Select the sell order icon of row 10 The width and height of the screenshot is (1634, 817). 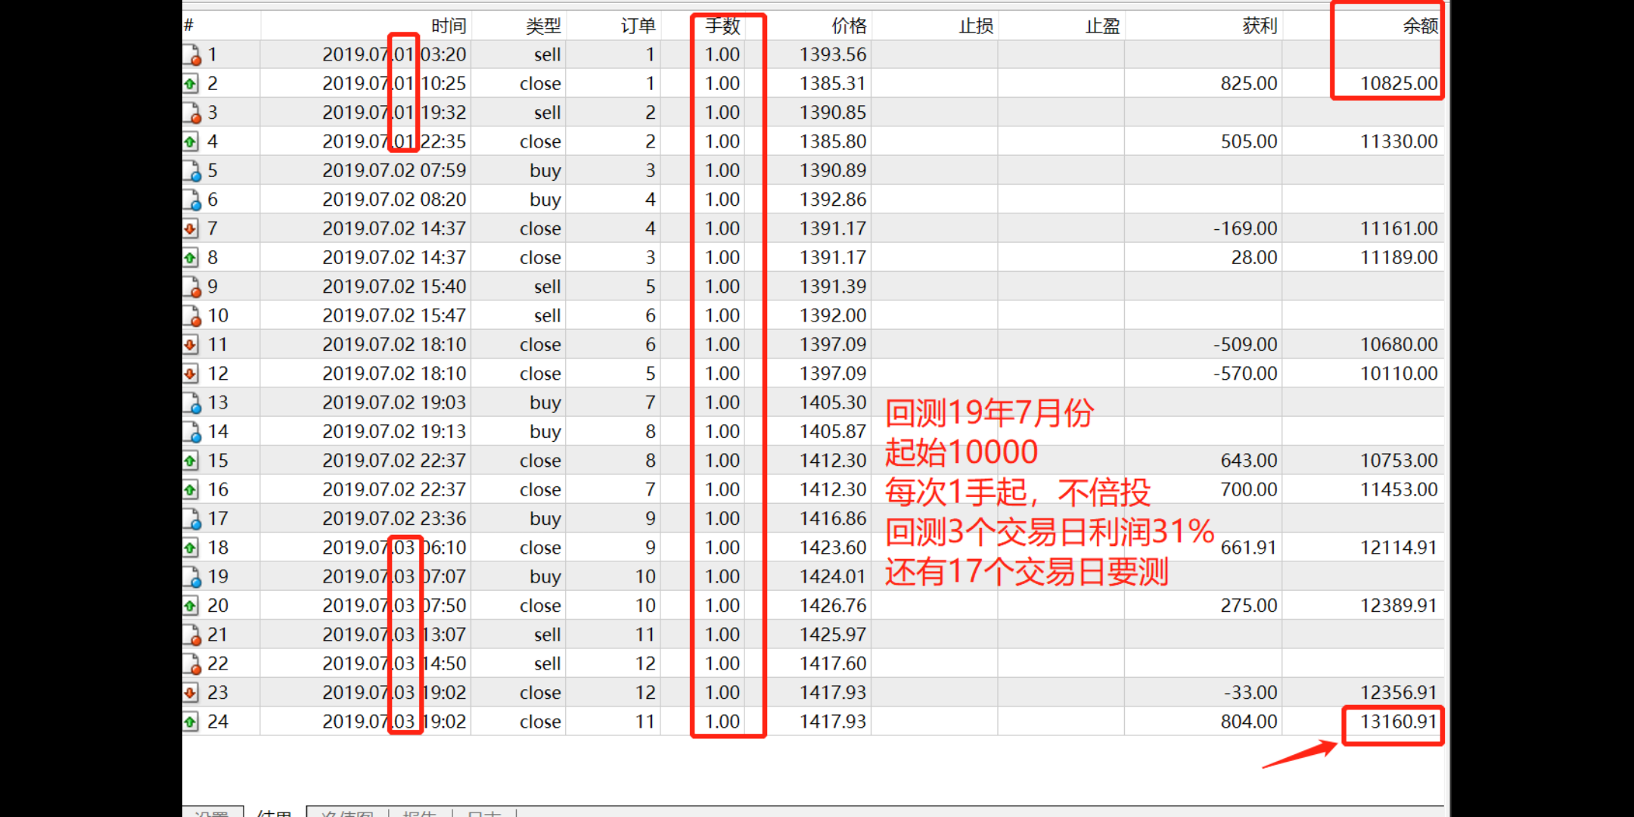tap(191, 315)
